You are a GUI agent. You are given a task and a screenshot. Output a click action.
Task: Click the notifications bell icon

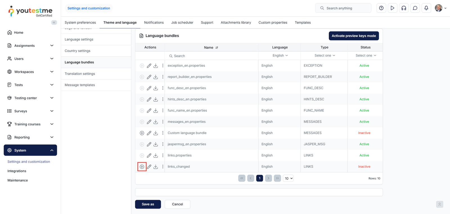point(426,8)
